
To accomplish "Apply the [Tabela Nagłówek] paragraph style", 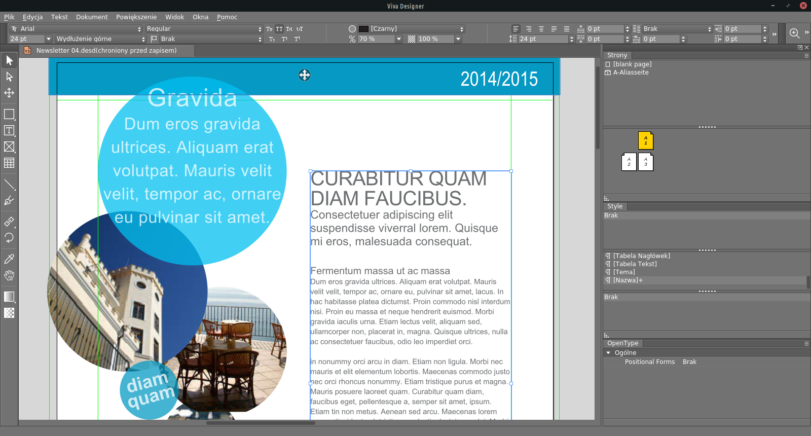I will pyautogui.click(x=638, y=256).
